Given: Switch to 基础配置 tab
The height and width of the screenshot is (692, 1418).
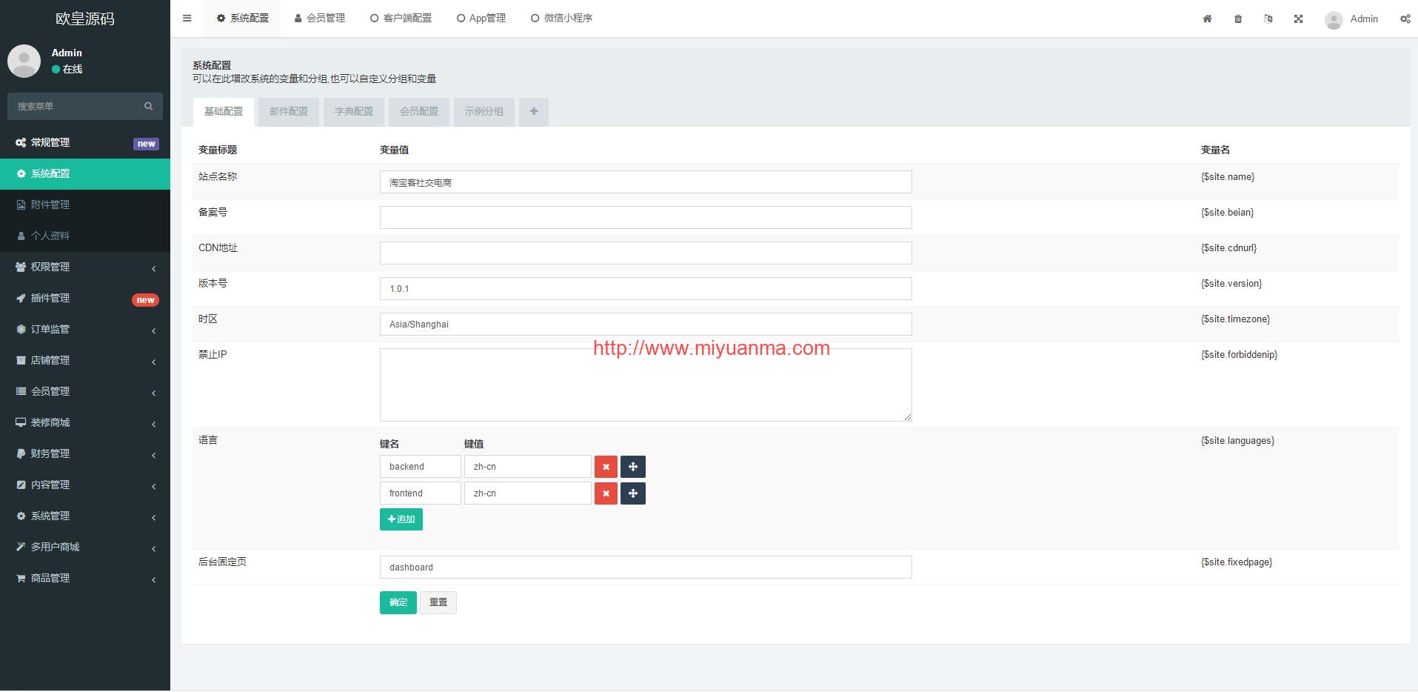Looking at the screenshot, I should coord(224,112).
